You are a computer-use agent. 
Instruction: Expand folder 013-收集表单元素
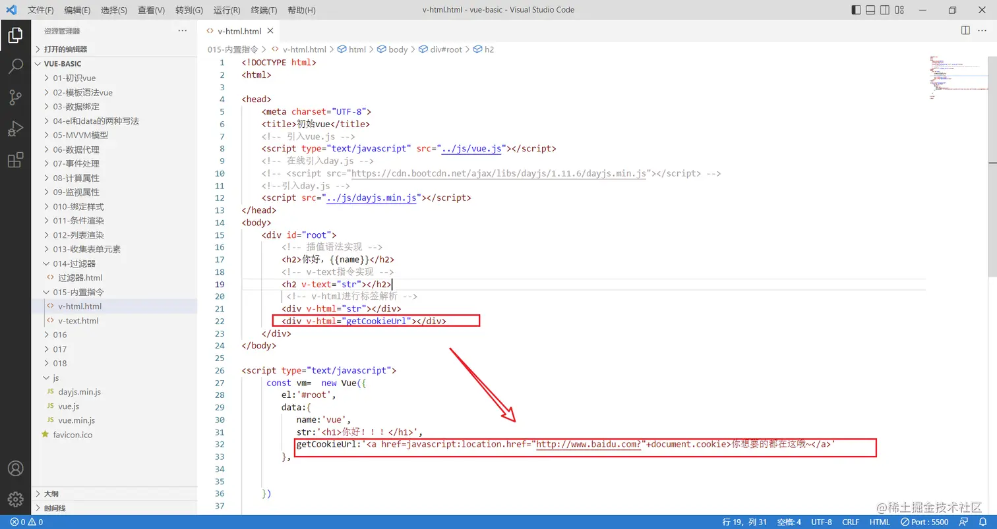pyautogui.click(x=115, y=249)
